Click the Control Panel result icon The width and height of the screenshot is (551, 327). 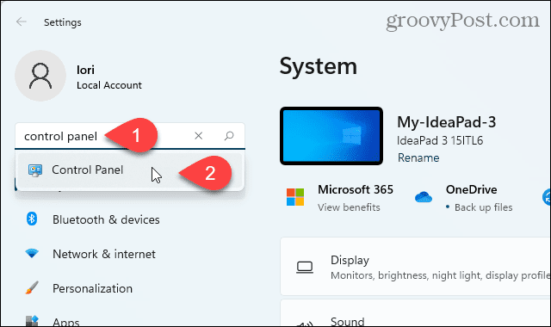coord(35,170)
